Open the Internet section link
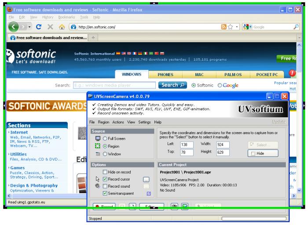 coord(19,132)
